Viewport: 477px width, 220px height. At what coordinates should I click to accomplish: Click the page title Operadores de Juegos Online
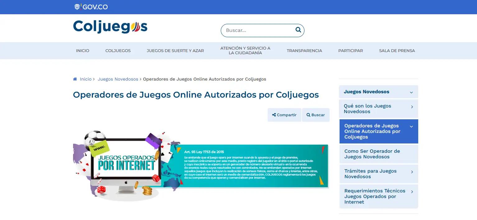pyautogui.click(x=196, y=95)
